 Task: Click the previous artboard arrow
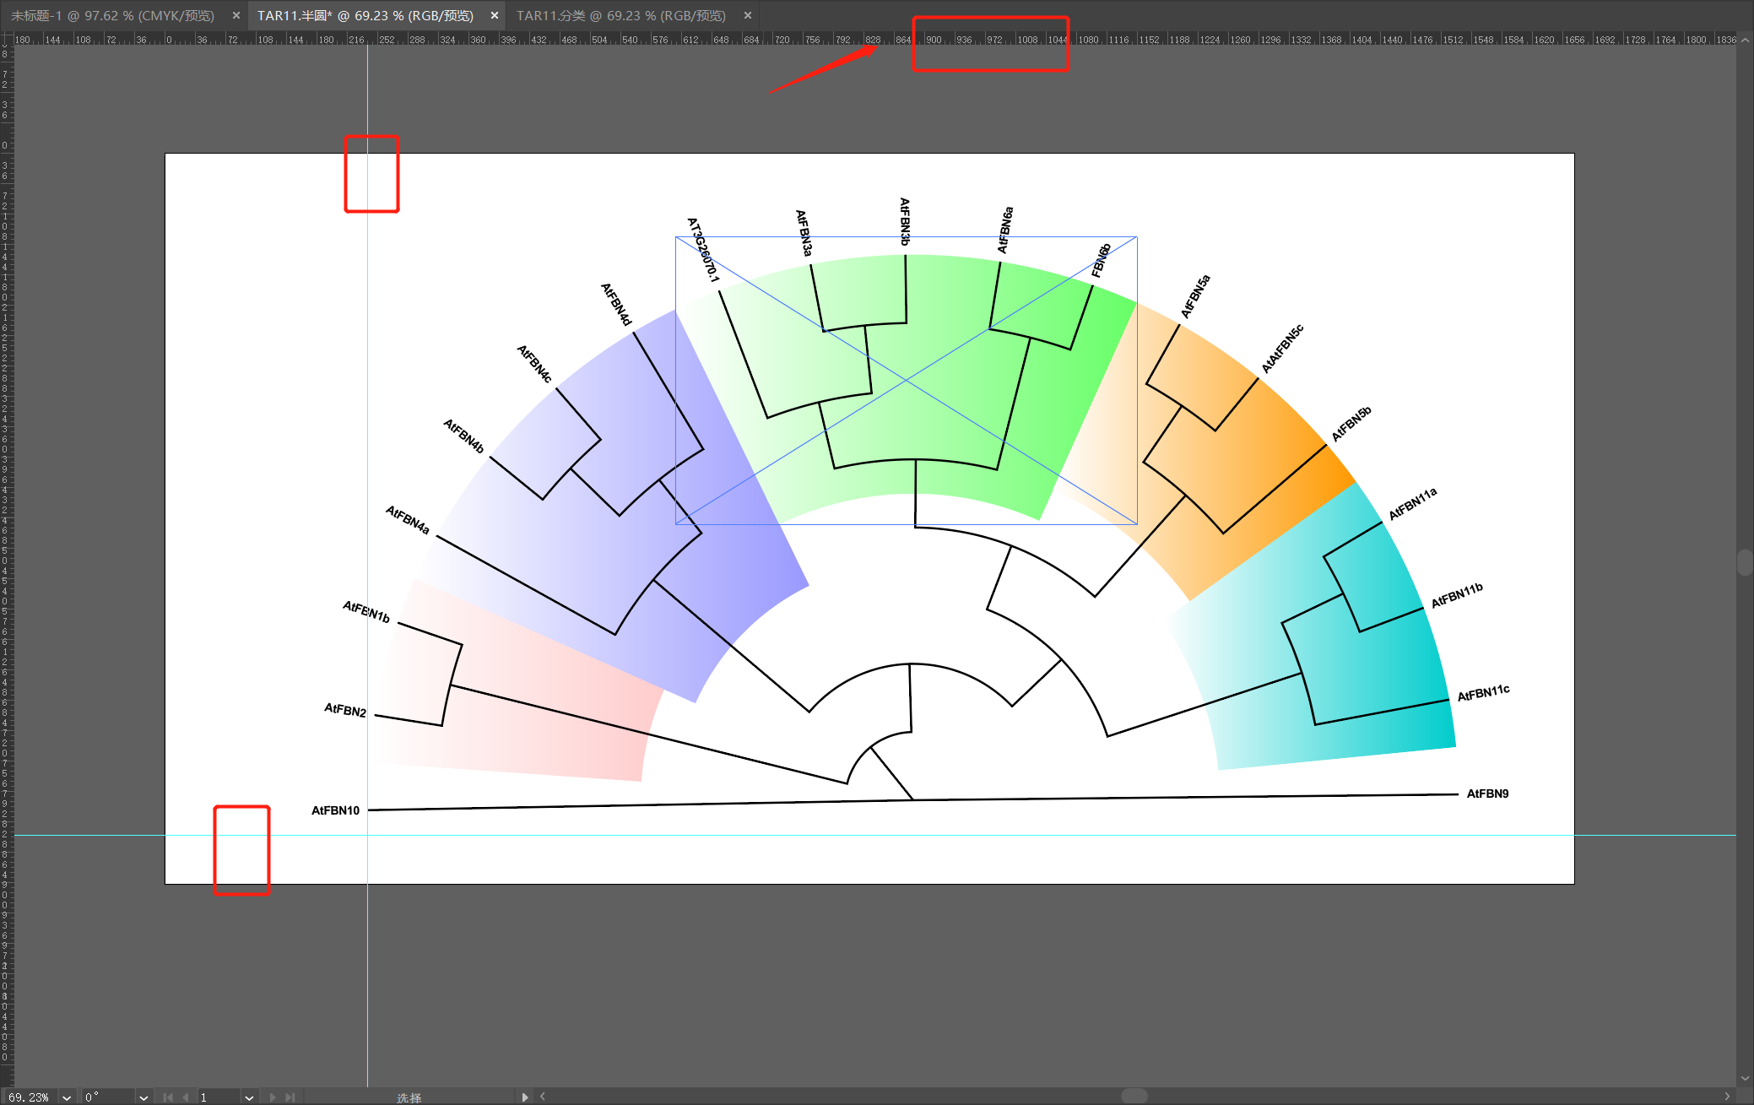pyautogui.click(x=186, y=1097)
